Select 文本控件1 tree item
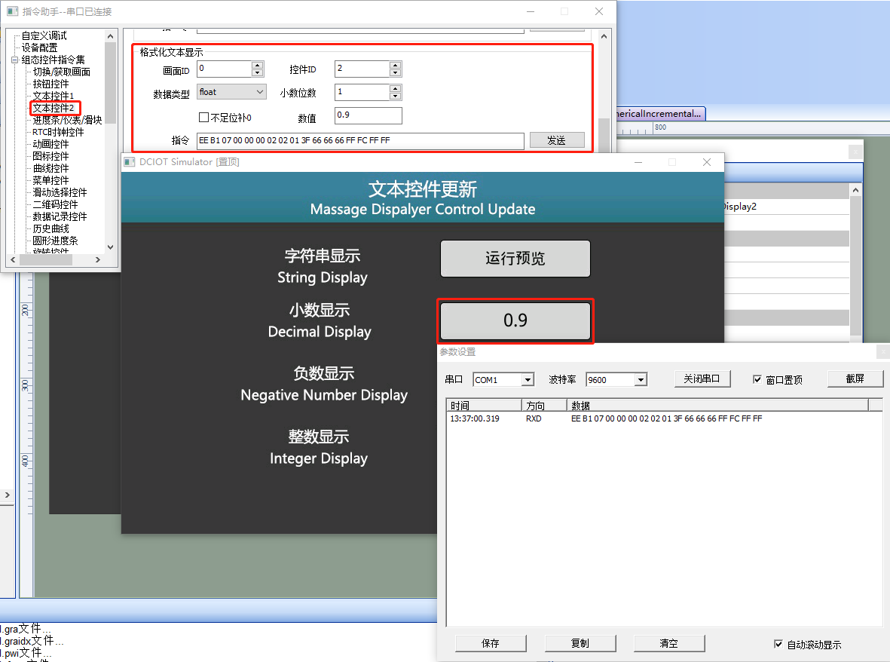890x662 pixels. [x=54, y=96]
